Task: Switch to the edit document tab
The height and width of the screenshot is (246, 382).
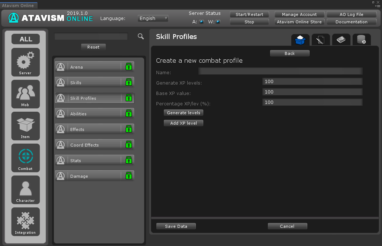Action: click(320, 39)
